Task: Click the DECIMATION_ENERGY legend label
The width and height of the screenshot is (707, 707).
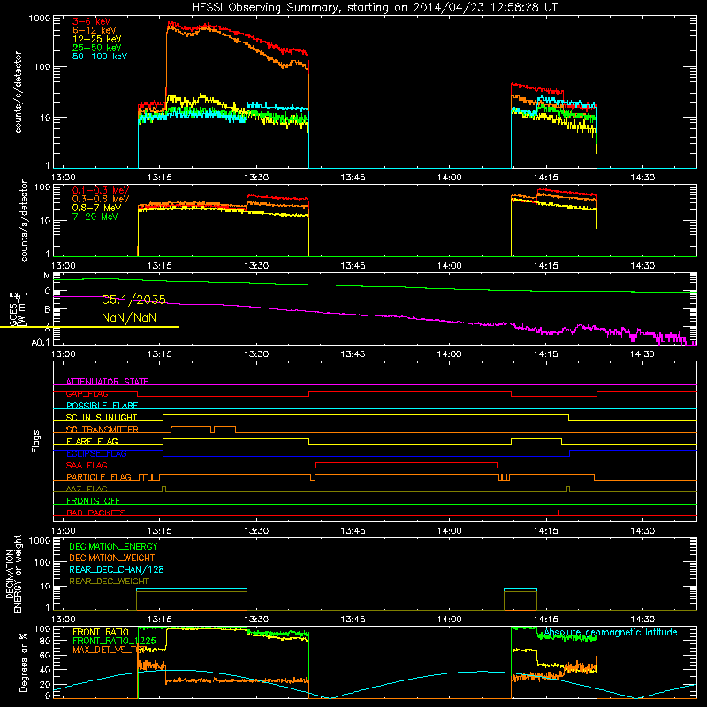Action: [x=113, y=546]
